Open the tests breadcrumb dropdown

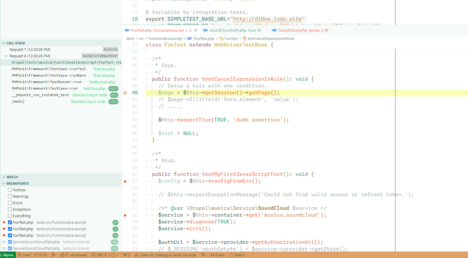[x=130, y=39]
